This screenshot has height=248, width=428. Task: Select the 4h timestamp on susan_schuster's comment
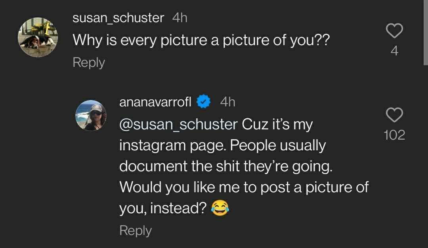click(x=180, y=17)
